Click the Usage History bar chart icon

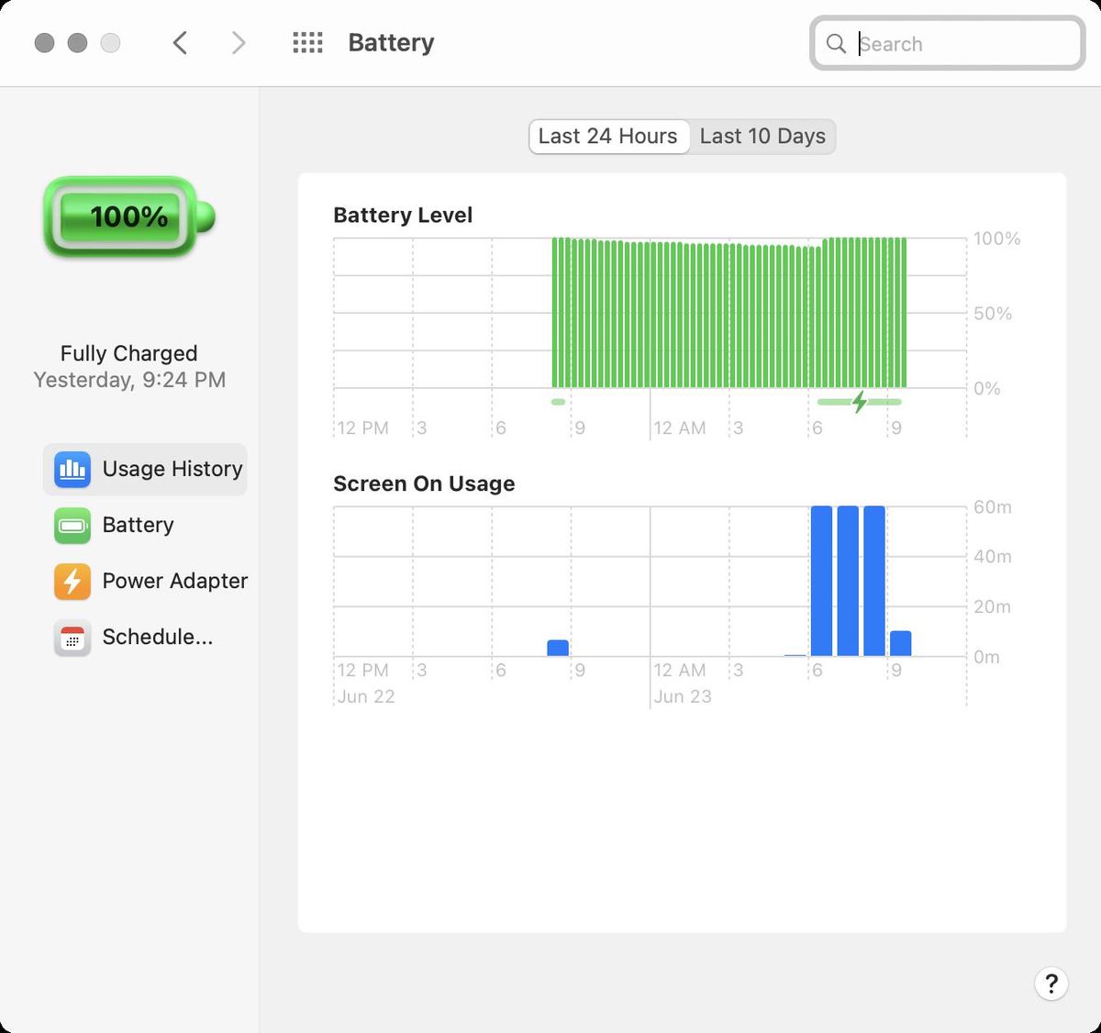72,469
